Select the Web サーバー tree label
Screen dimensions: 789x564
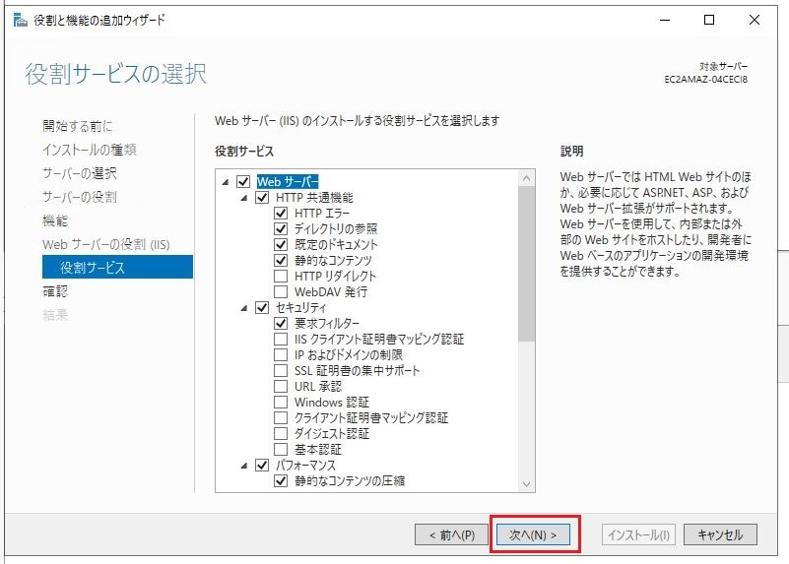point(288,181)
